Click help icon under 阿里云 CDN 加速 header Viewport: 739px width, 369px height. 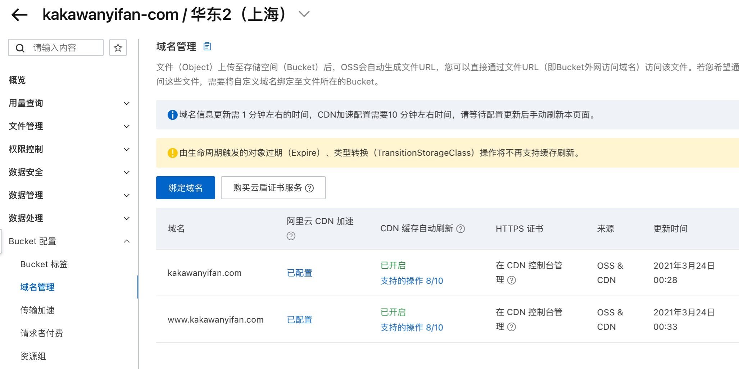291,236
